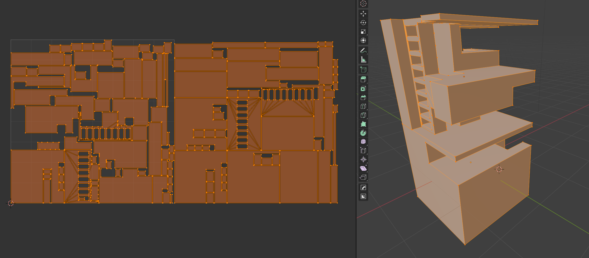The image size is (589, 258).
Task: Select the Scale tool
Action: click(363, 31)
